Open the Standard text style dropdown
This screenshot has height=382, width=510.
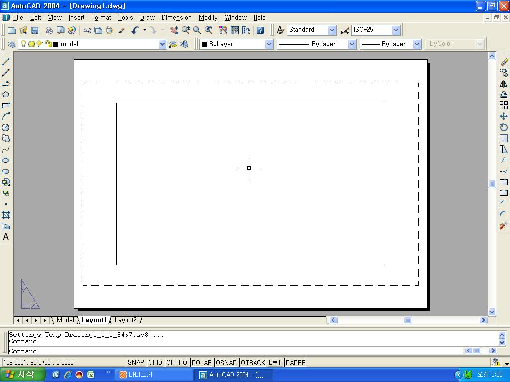click(x=332, y=30)
